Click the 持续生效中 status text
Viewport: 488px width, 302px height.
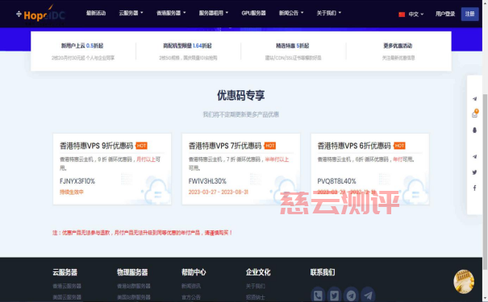click(x=71, y=192)
